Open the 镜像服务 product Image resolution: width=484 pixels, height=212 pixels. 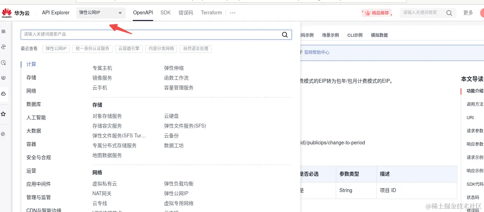(102, 78)
